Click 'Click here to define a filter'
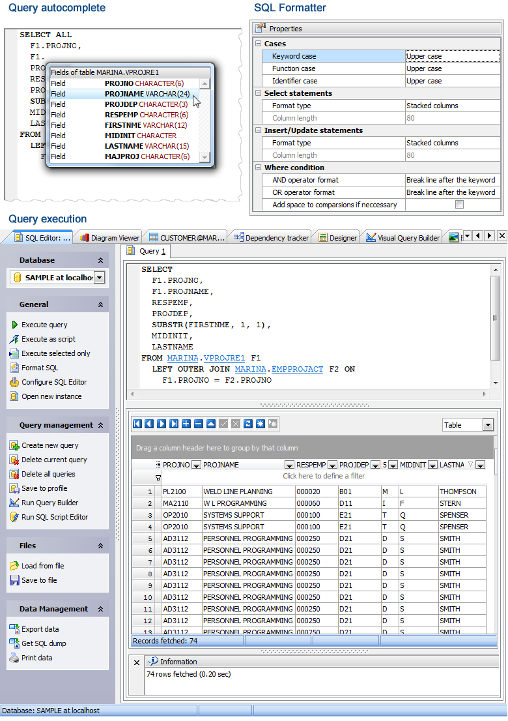508x721 pixels. tap(323, 476)
